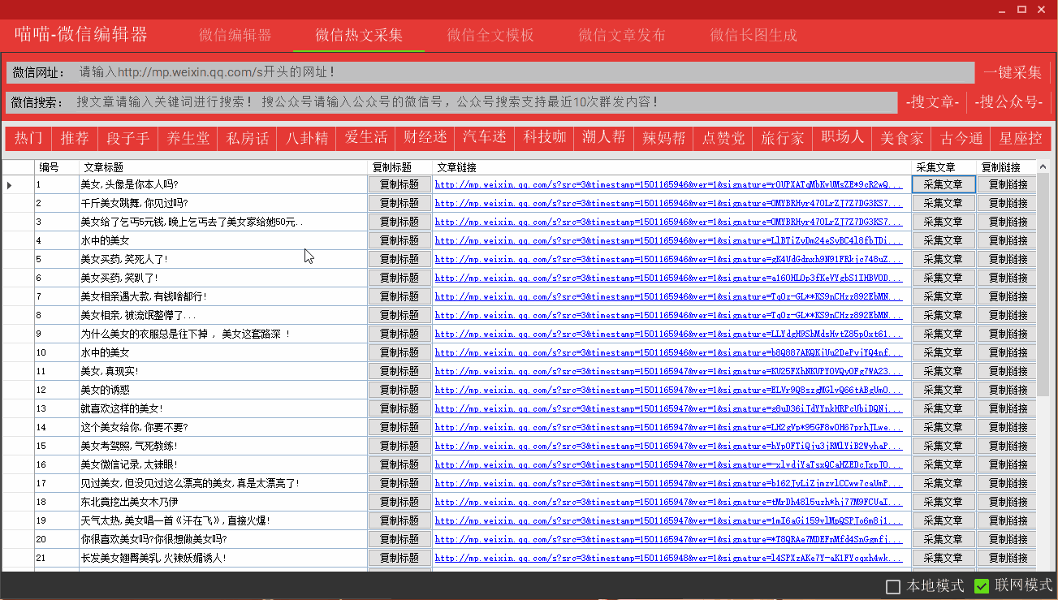Click 复制标题 for row 14

point(399,427)
